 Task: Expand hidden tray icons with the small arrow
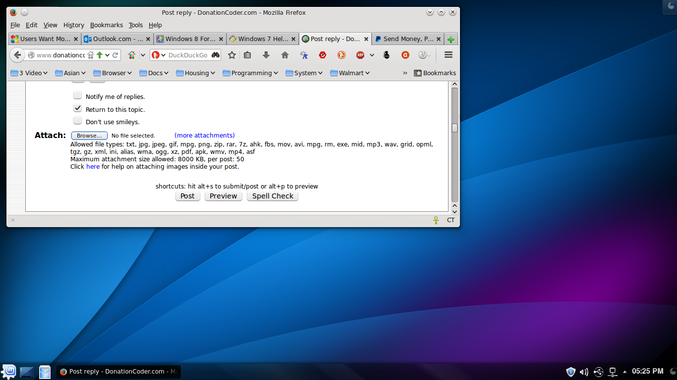point(624,372)
